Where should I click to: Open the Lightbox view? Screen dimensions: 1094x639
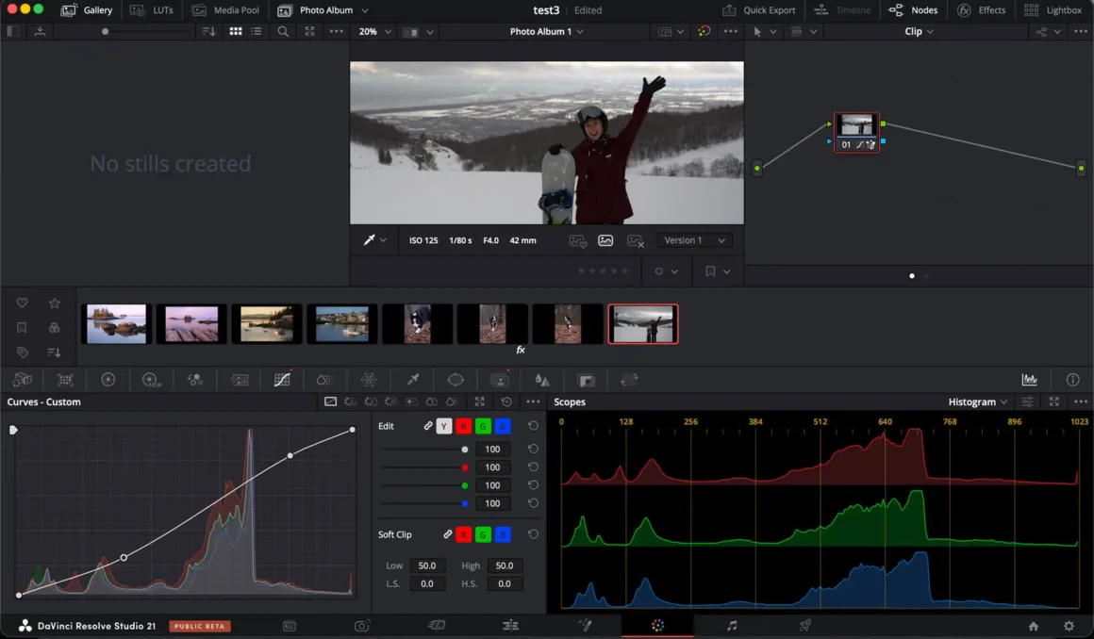coord(1053,9)
